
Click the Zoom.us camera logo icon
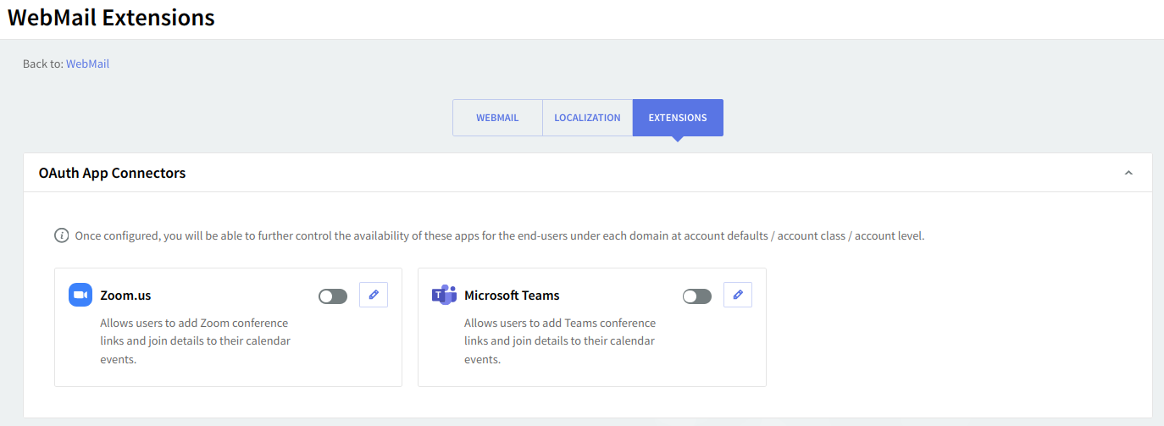point(80,295)
